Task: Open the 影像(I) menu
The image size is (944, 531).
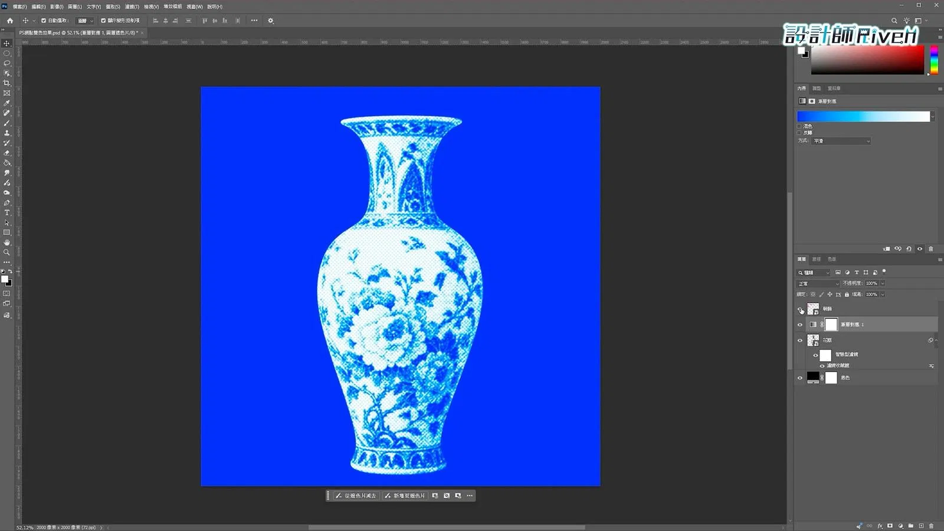Action: pyautogui.click(x=57, y=6)
